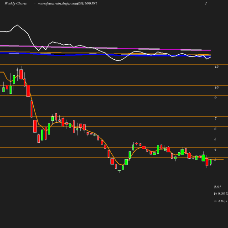Click the 'V: 0.23 X' volume text

pos(221,194)
